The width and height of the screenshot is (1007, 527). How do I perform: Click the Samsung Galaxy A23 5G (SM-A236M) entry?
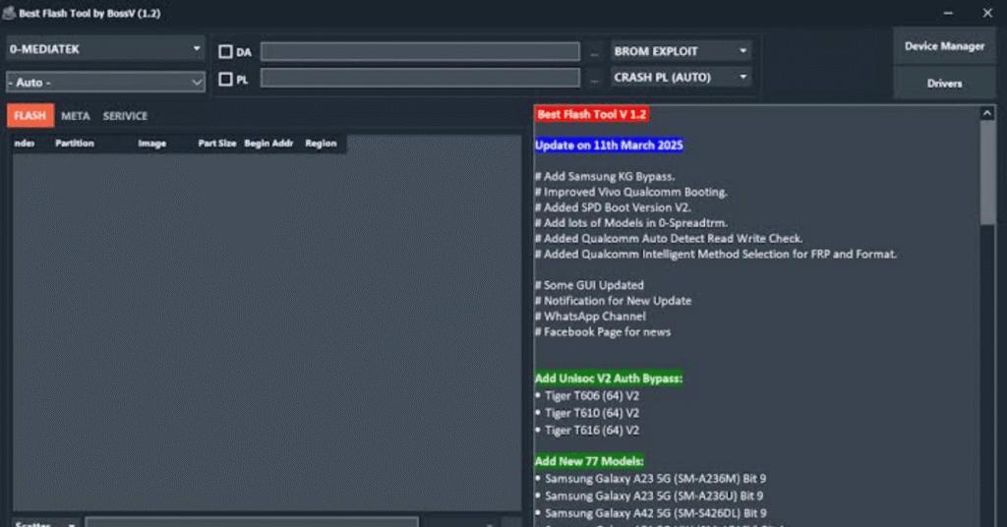tap(651, 479)
